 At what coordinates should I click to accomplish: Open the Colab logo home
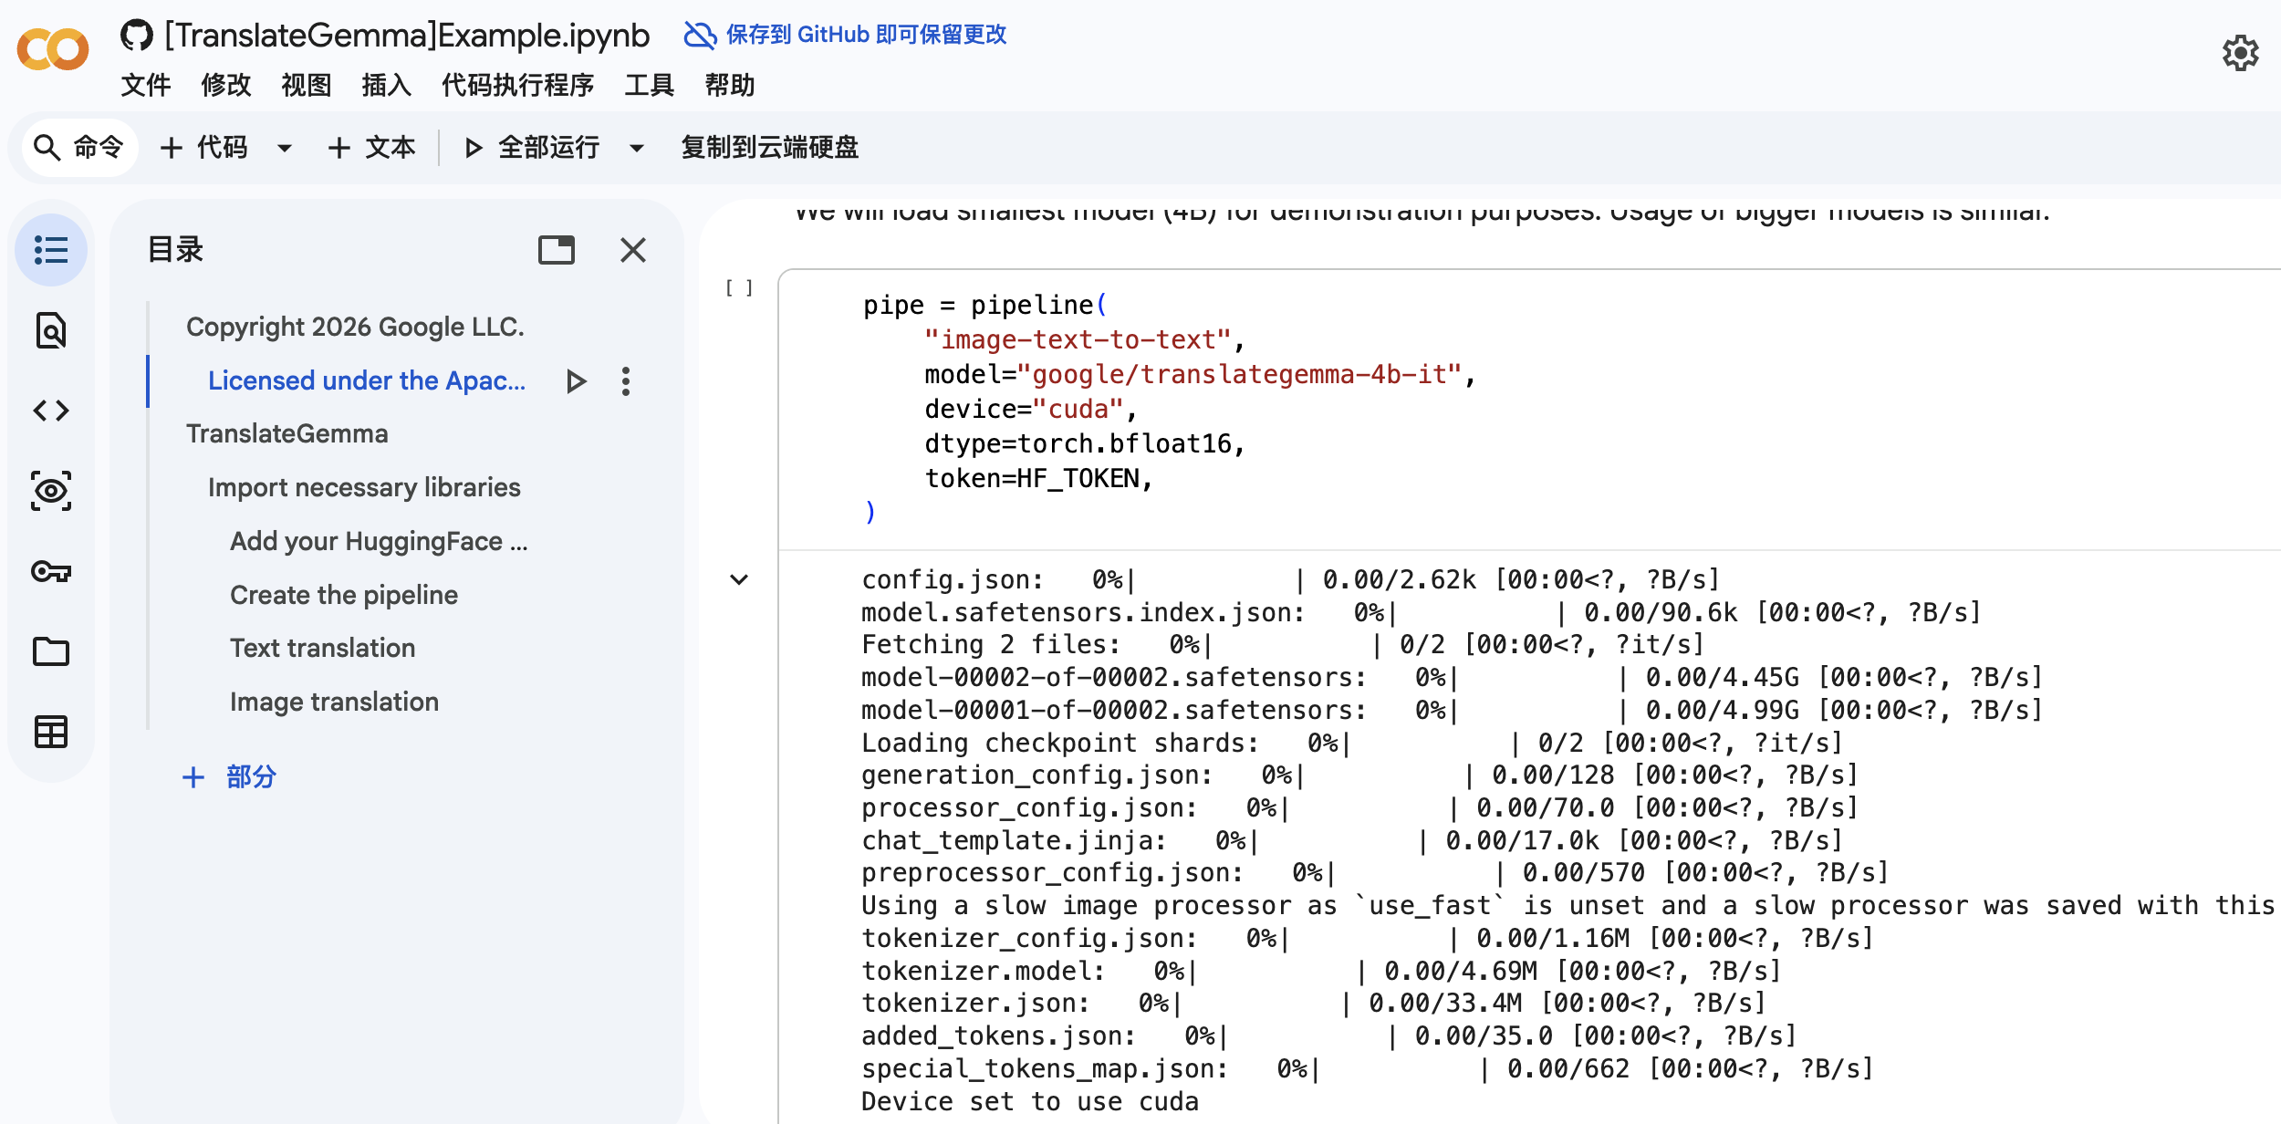[x=53, y=49]
